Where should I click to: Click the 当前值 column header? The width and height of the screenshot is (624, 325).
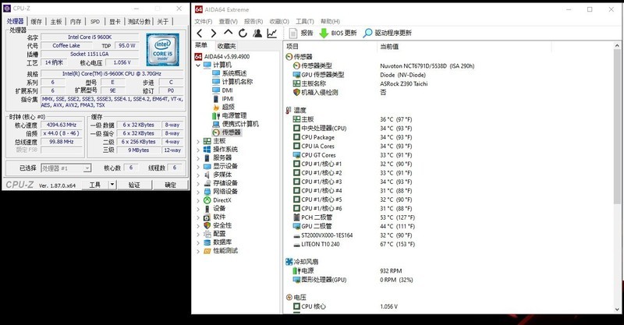463,47
